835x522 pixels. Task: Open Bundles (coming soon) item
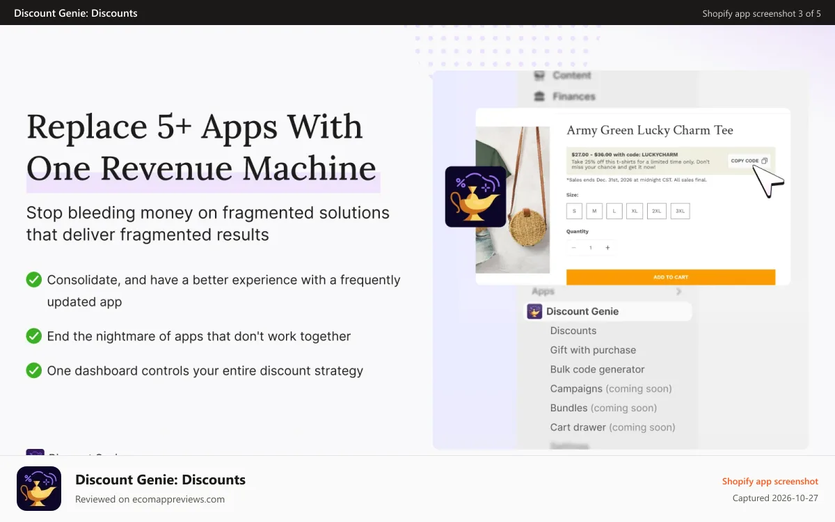603,408
